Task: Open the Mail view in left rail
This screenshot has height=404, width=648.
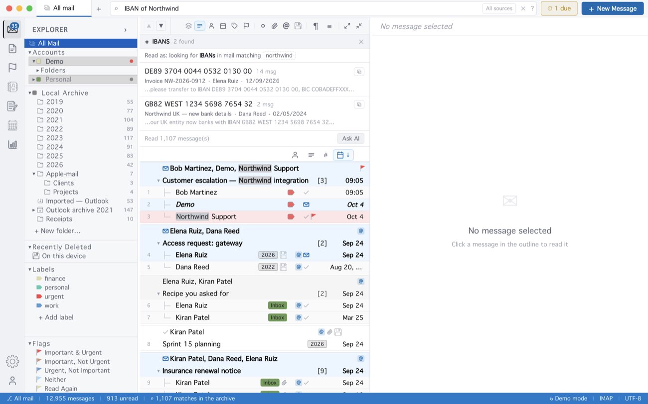Action: pyautogui.click(x=12, y=29)
